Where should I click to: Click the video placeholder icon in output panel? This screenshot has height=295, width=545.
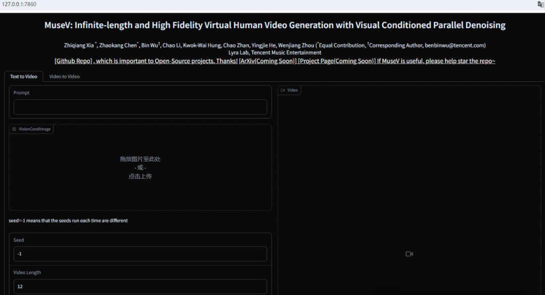[x=409, y=254]
